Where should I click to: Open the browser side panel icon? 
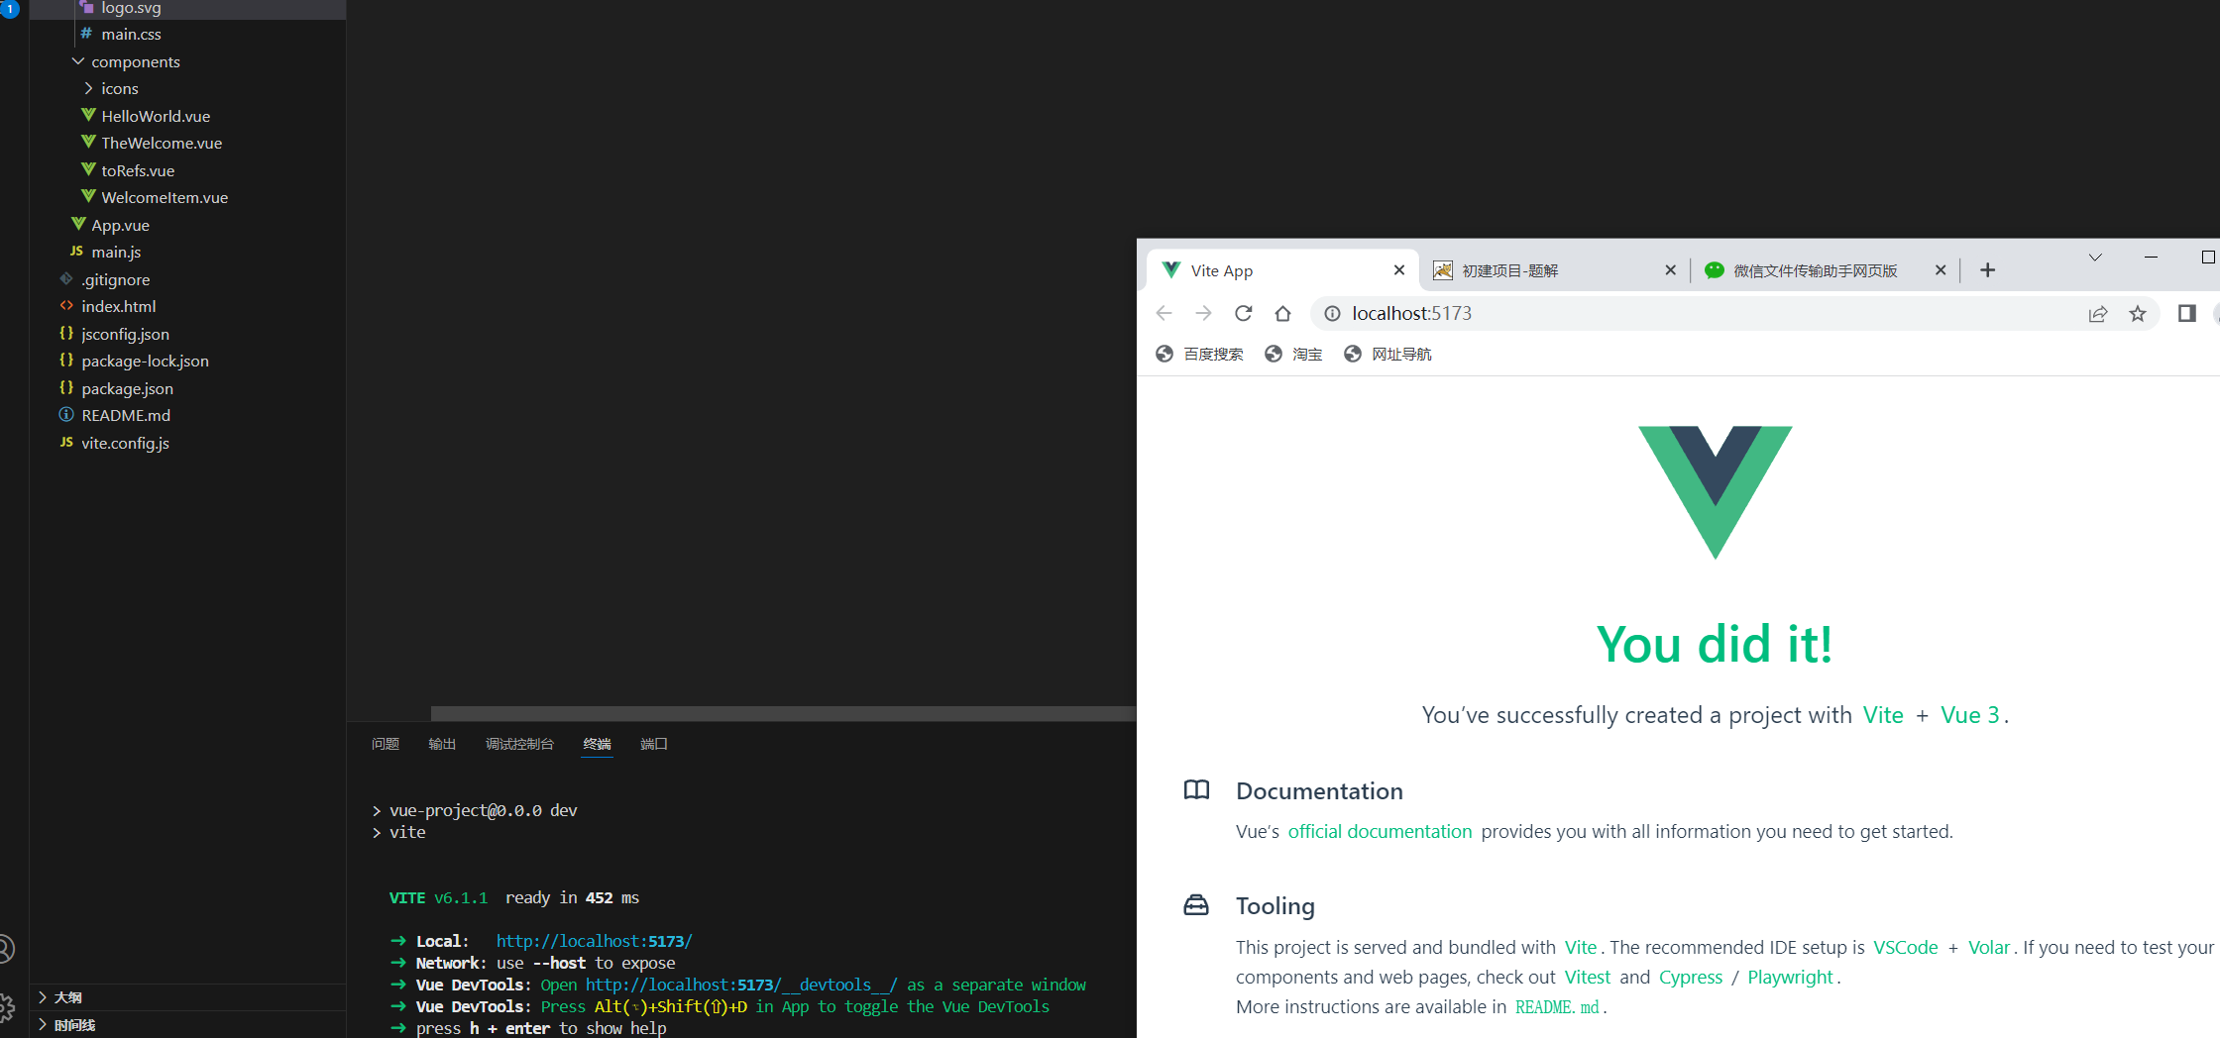pyautogui.click(x=2187, y=313)
